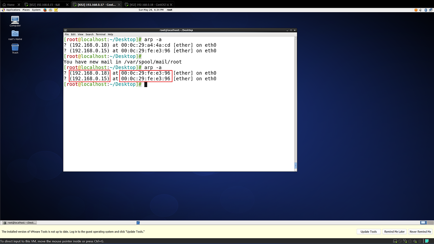Viewport: 434px width, 244px height.
Task: Click the Update Tools button
Action: point(368,231)
